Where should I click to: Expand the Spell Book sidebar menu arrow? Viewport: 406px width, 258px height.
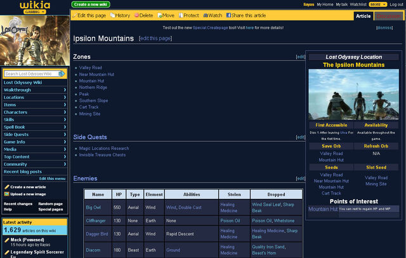point(65,127)
